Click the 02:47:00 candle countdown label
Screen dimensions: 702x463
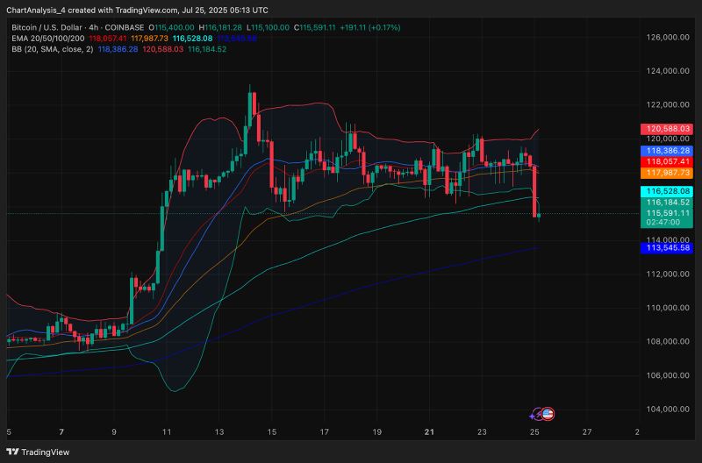664,224
